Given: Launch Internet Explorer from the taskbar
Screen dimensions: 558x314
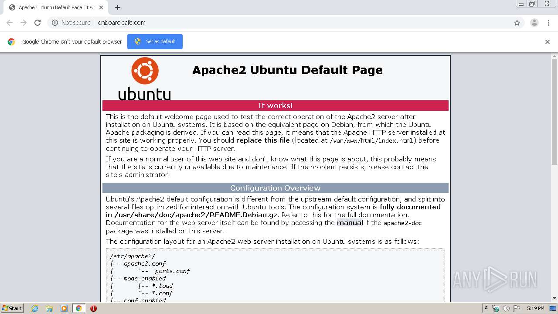Looking at the screenshot, I should (x=35, y=308).
